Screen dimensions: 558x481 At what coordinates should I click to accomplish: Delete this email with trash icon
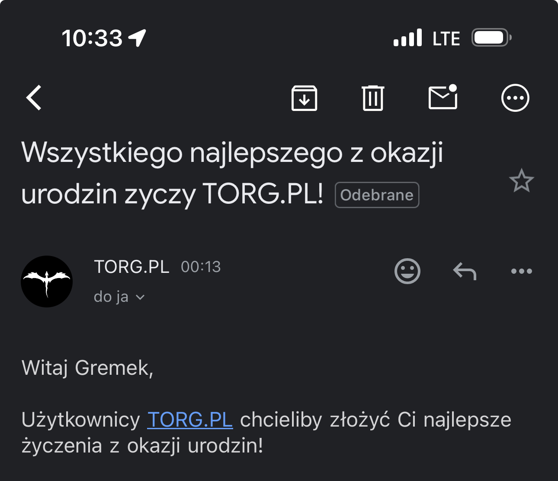[372, 98]
